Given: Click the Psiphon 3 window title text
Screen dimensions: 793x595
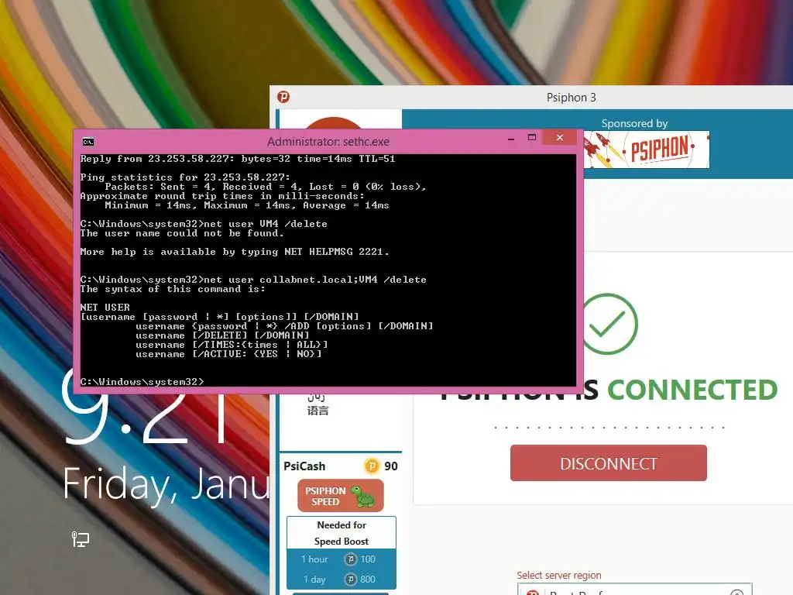Looking at the screenshot, I should (571, 97).
